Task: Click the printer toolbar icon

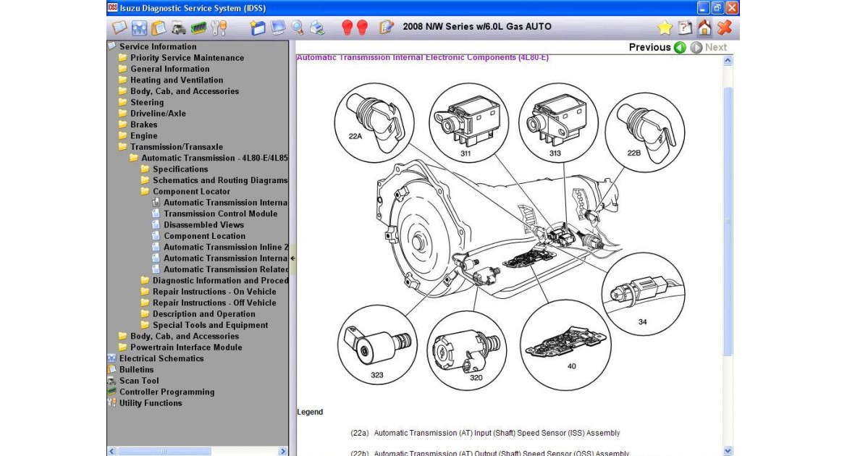Action: [x=318, y=27]
